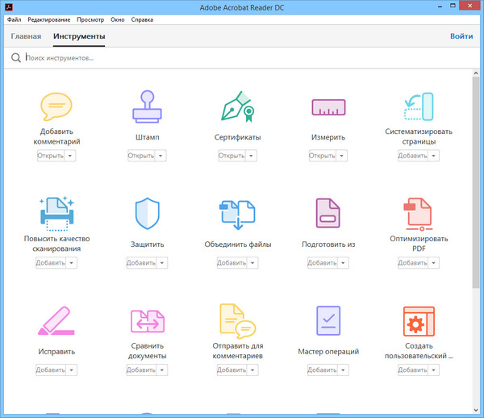The width and height of the screenshot is (484, 418).
Task: Expand dropdown arrow under Добавить комментарий
Action: [x=71, y=156]
